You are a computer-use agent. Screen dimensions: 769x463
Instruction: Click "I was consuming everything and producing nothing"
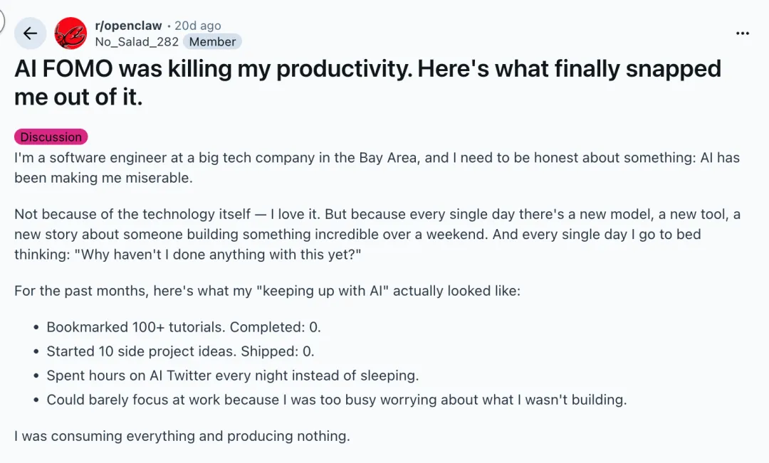[x=182, y=436]
